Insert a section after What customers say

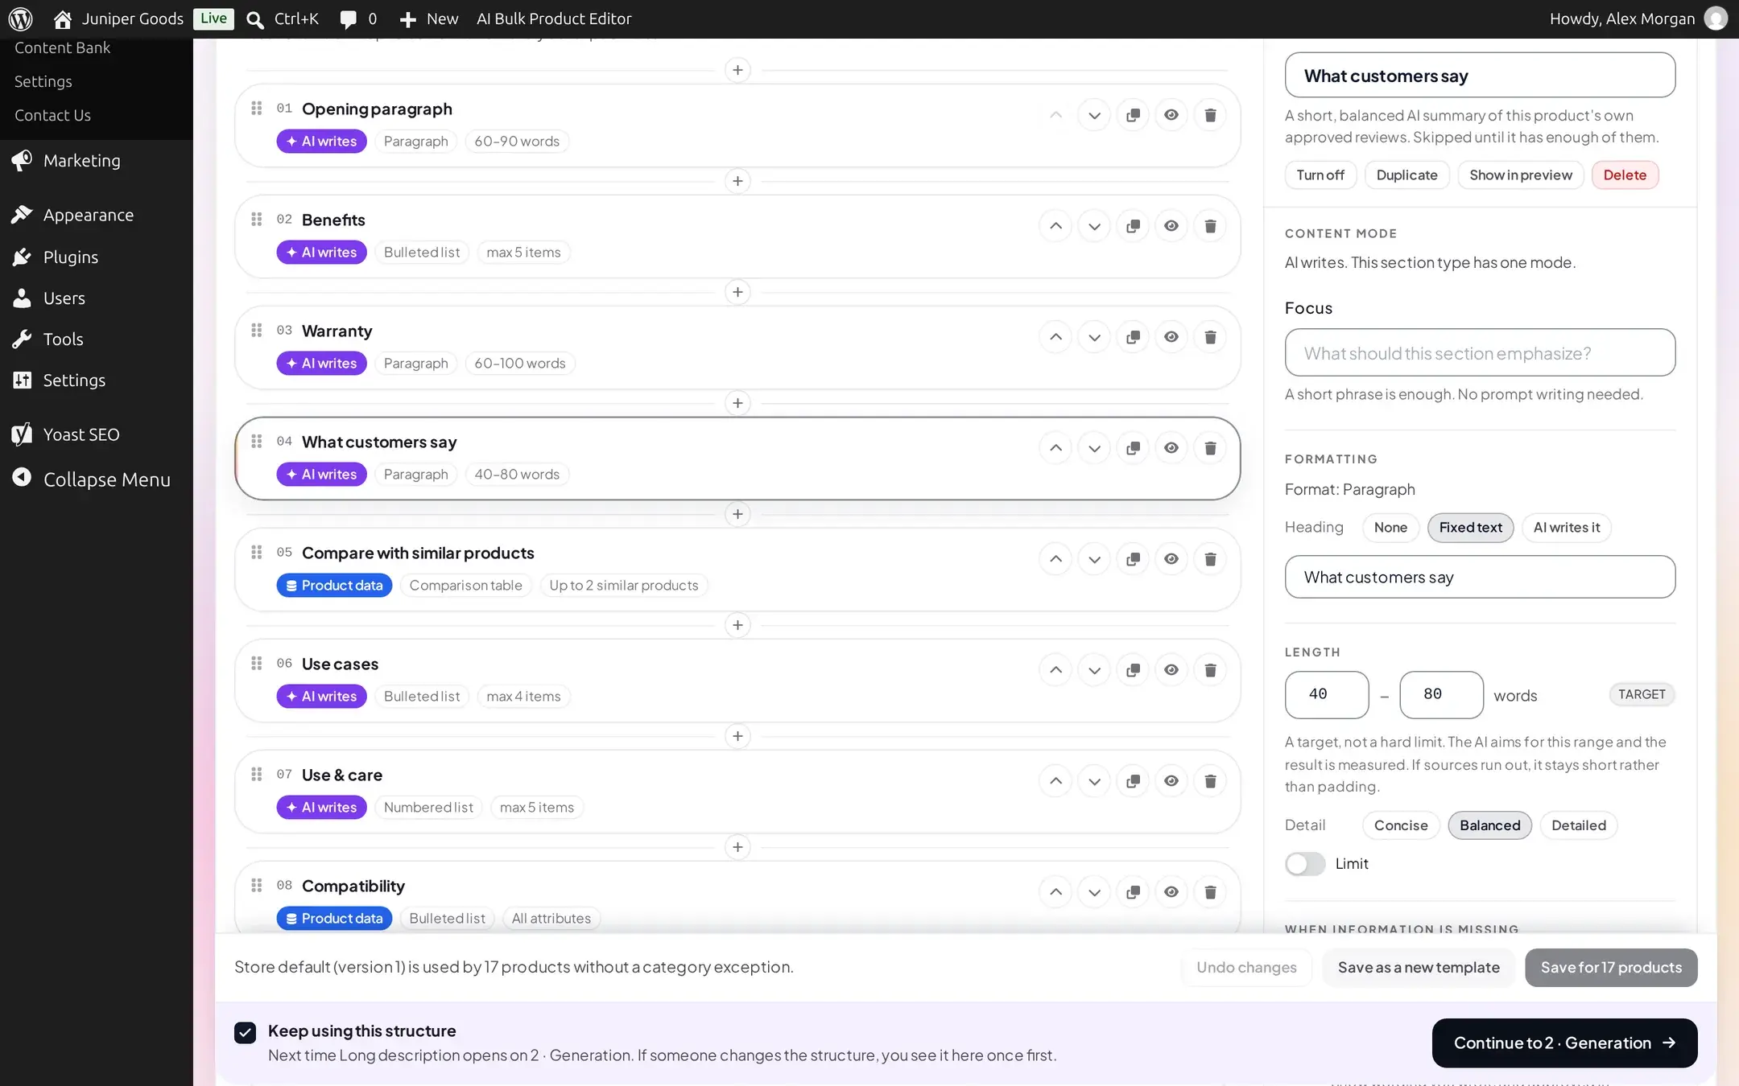point(737,514)
